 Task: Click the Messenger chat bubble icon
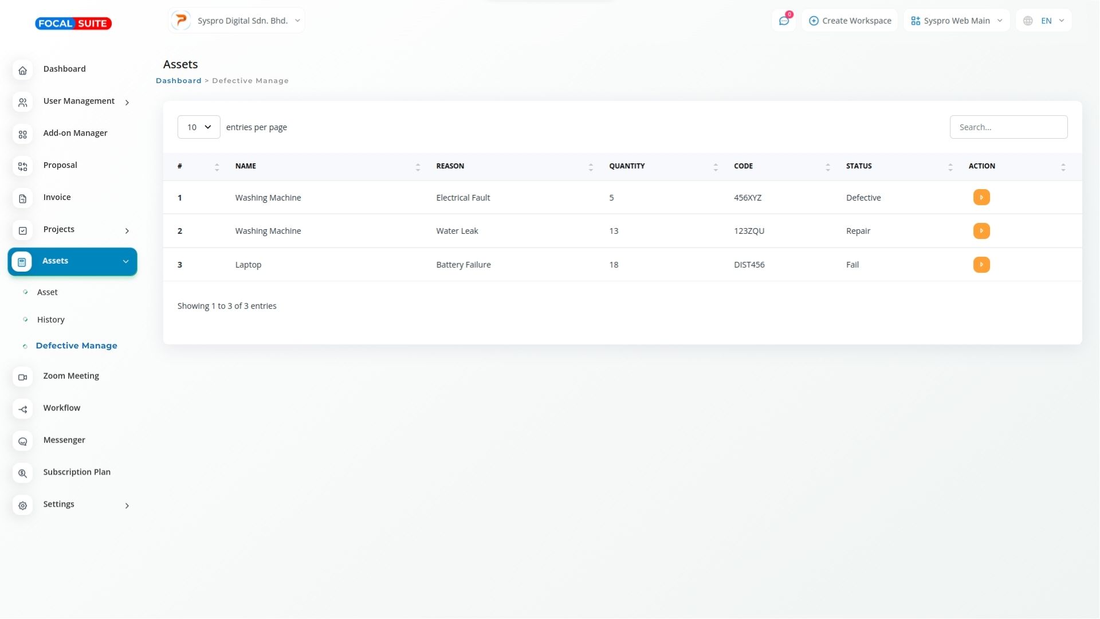(22, 441)
